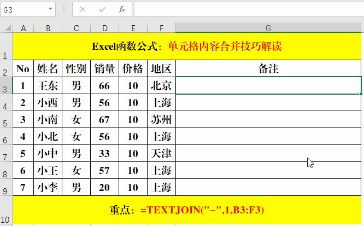Click the '性别' header cell
The width and height of the screenshot is (364, 226).
(76, 68)
